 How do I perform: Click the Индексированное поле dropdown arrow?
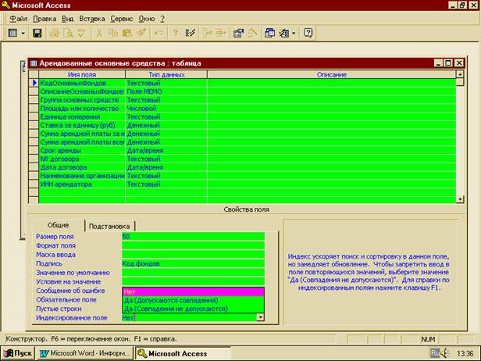click(x=260, y=318)
